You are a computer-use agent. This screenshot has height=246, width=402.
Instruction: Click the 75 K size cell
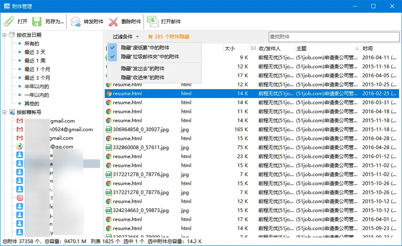243,148
